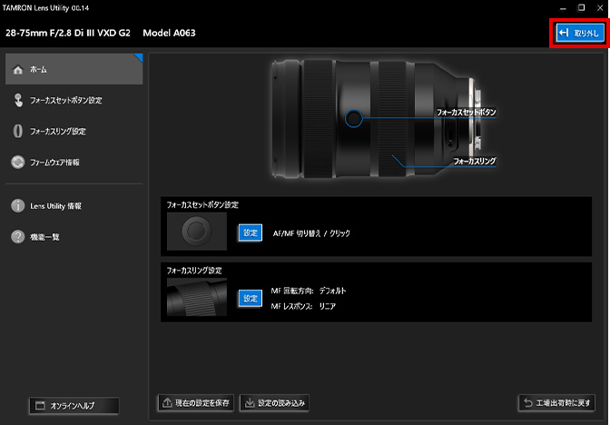Open ファームウェア情報 in the sidebar

[74, 163]
